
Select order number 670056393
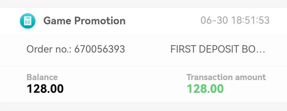tap(100, 49)
